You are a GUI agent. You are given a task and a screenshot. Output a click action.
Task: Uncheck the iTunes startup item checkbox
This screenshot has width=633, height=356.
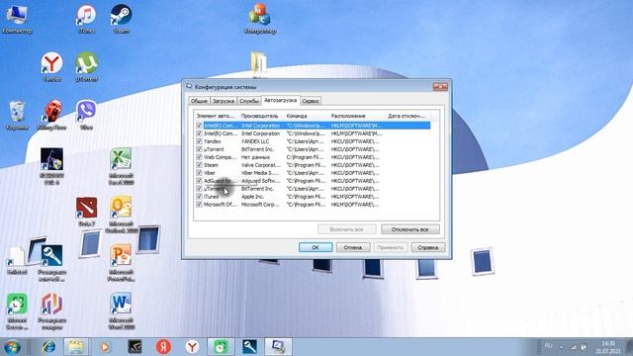199,197
